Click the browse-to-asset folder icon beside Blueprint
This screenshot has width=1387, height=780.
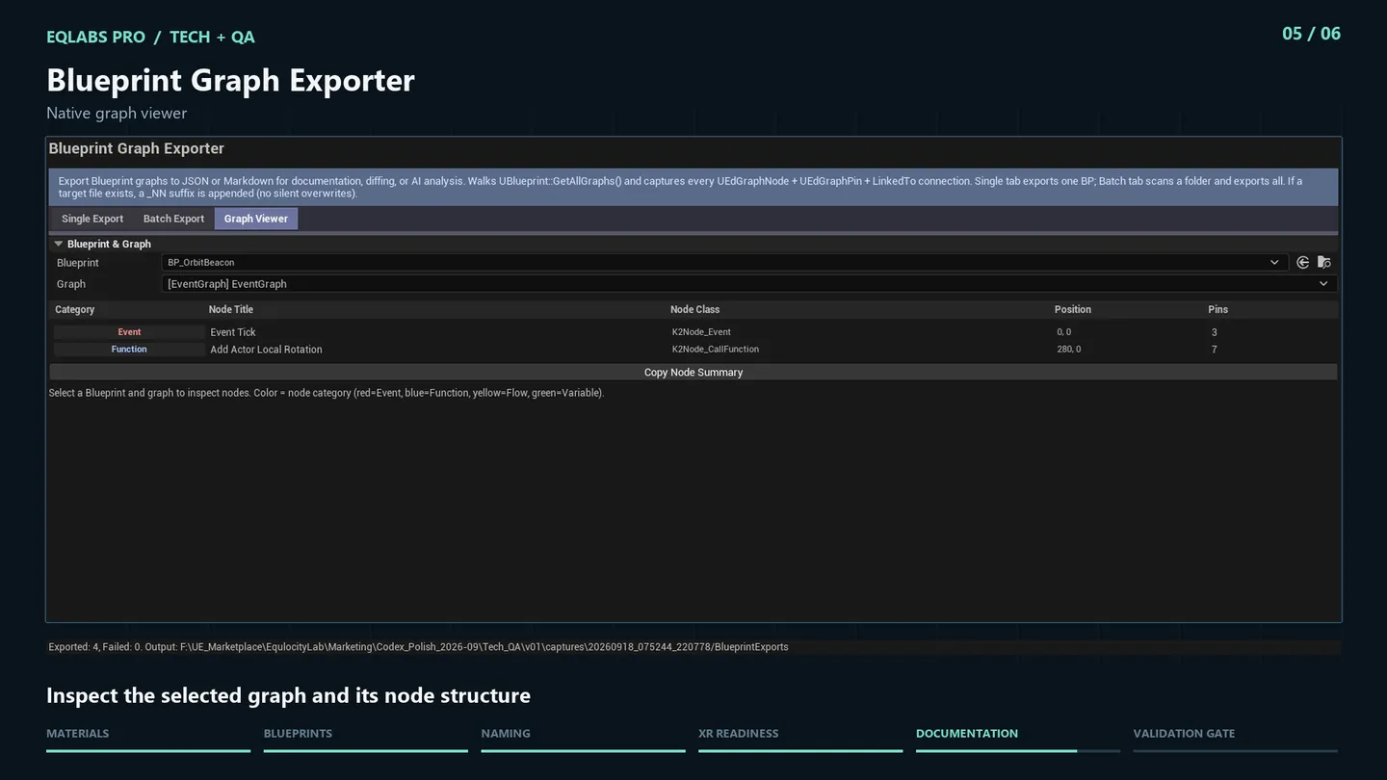point(1324,262)
